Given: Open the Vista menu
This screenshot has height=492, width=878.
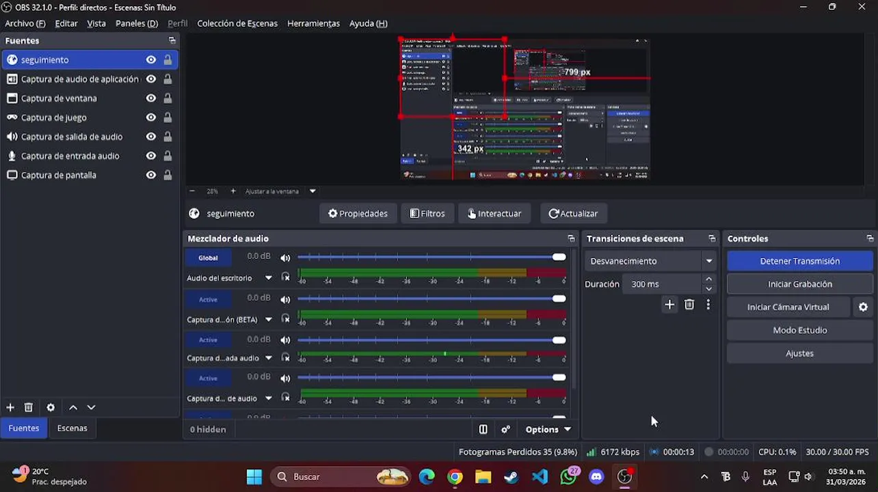Looking at the screenshot, I should pos(96,23).
